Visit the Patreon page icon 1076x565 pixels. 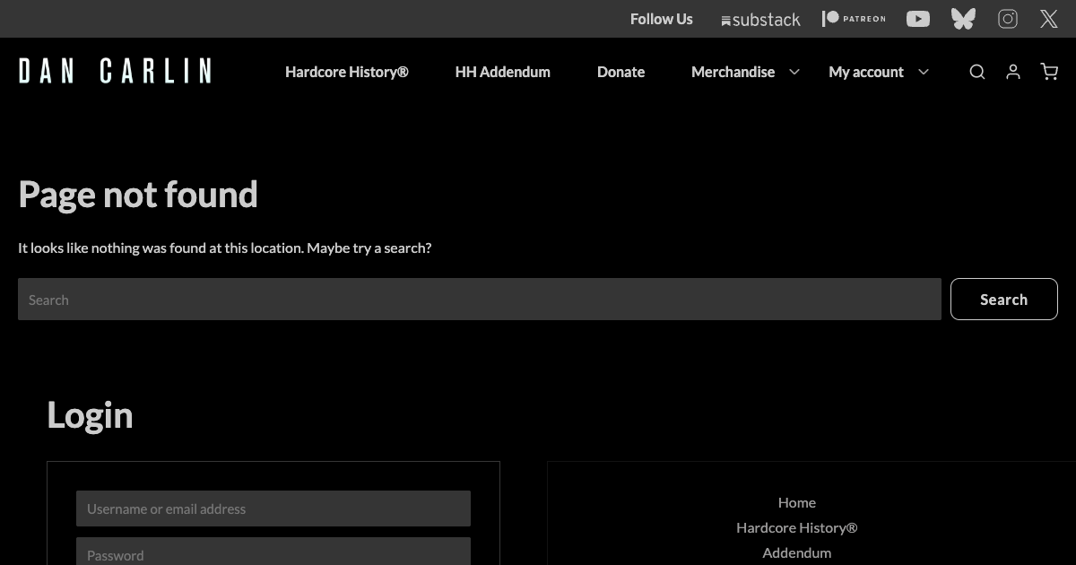[x=854, y=19]
